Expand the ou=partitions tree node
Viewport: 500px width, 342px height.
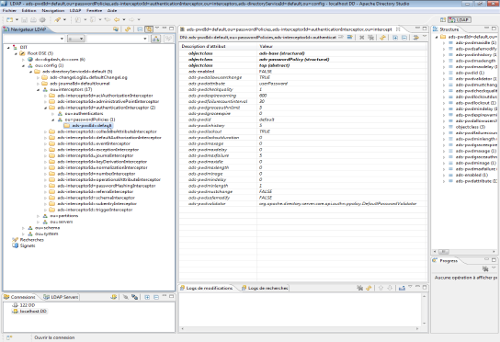coord(39,216)
